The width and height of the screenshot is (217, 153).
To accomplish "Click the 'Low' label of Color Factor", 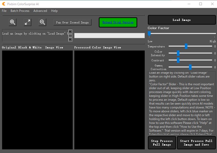I will (x=150, y=41).
